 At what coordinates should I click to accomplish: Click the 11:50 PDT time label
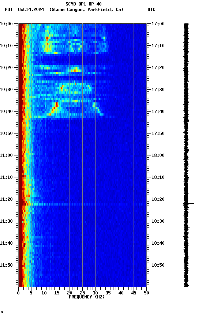pos(6,266)
